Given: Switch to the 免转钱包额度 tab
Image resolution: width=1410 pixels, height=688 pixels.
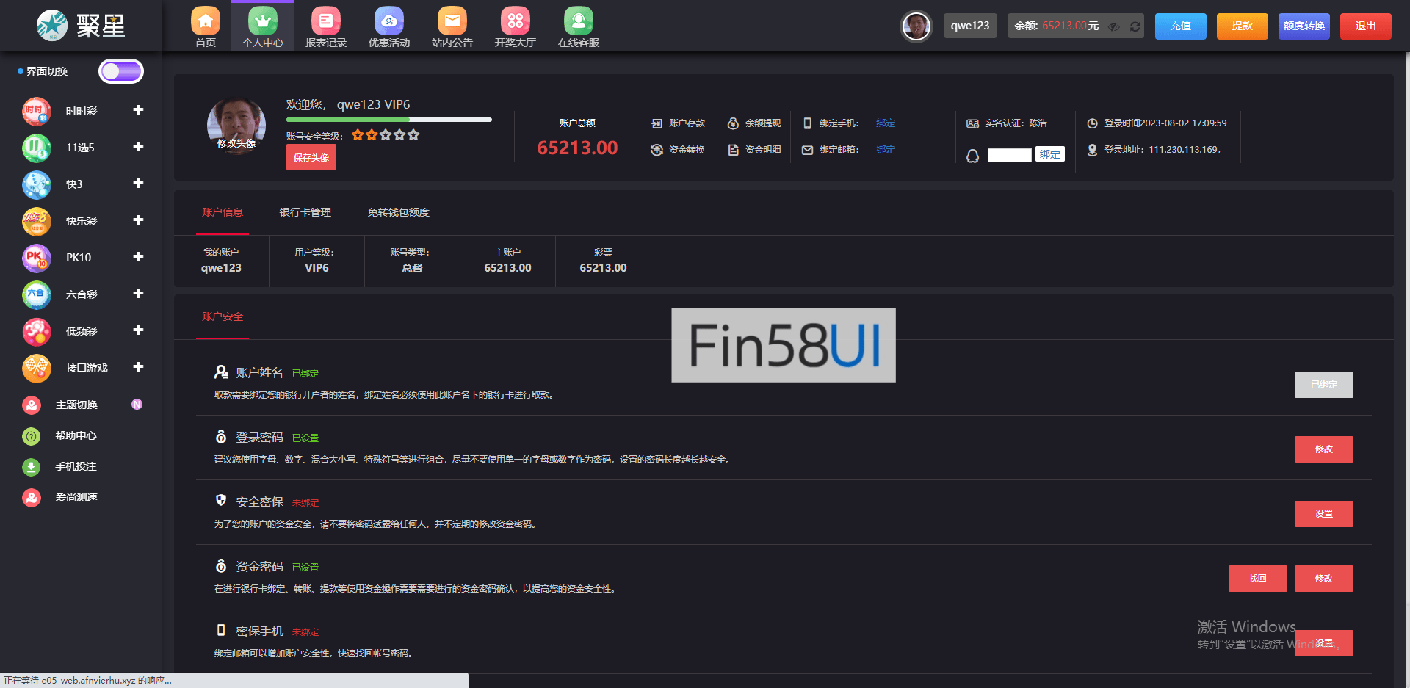Looking at the screenshot, I should [398, 212].
